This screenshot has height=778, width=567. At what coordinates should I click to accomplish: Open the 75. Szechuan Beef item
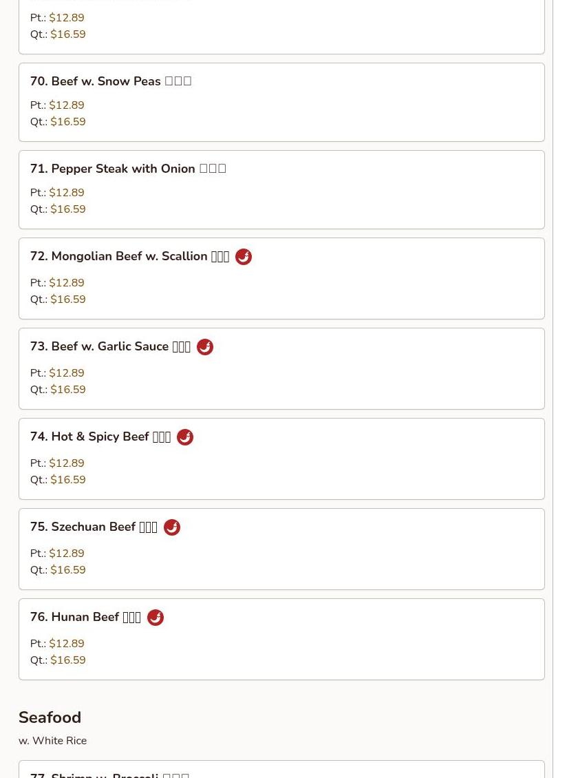93,527
